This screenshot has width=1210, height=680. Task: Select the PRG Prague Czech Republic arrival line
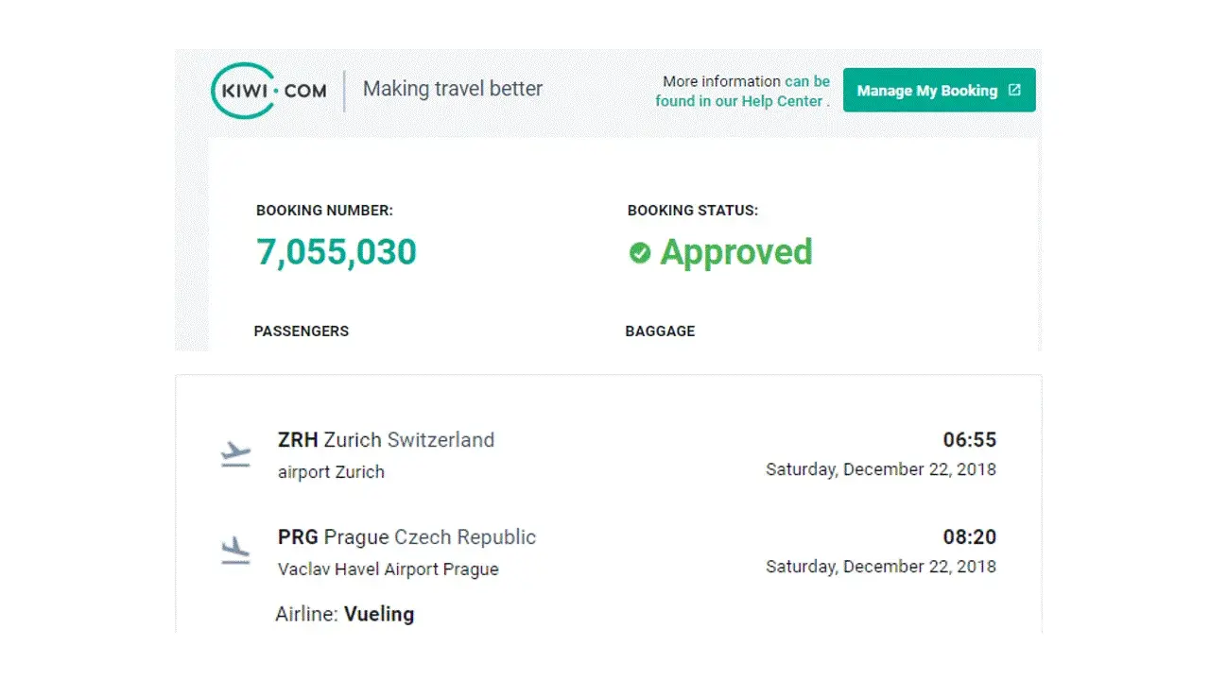406,537
